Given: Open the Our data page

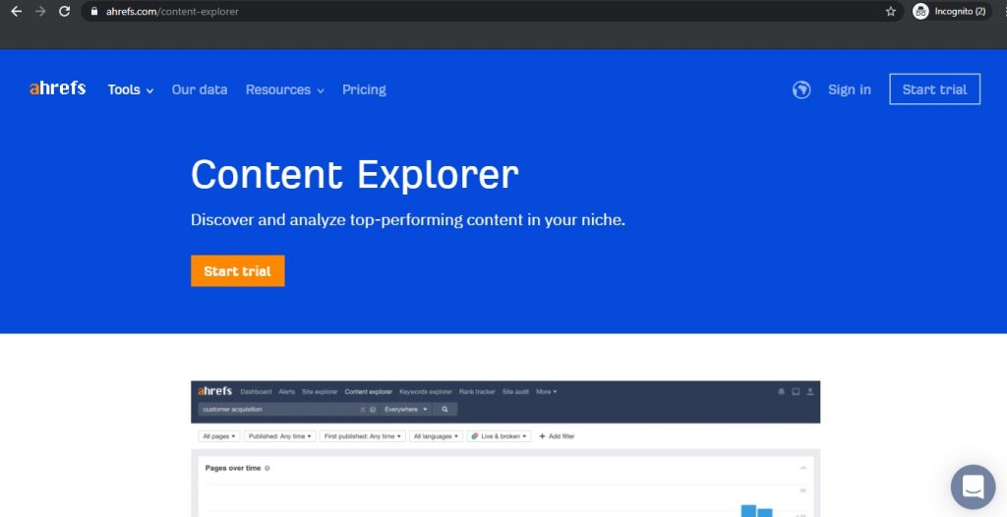Looking at the screenshot, I should point(200,89).
